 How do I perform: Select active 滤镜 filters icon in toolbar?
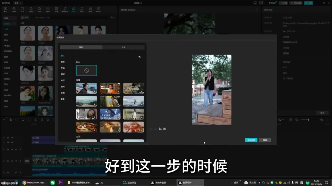[x=73, y=10]
